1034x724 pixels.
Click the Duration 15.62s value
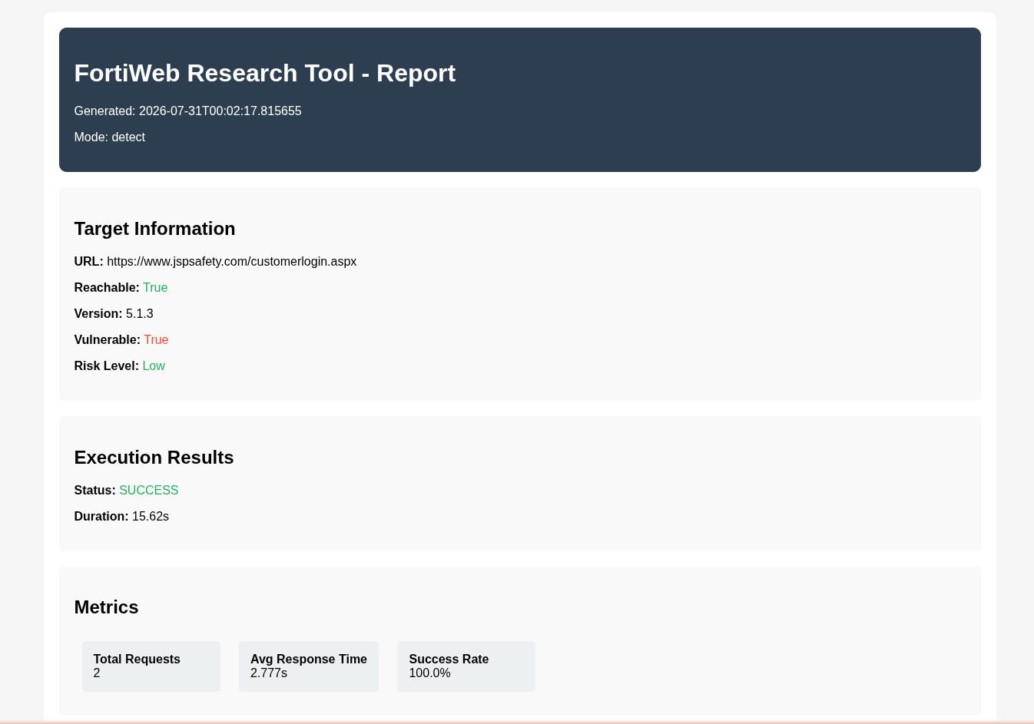click(x=151, y=517)
